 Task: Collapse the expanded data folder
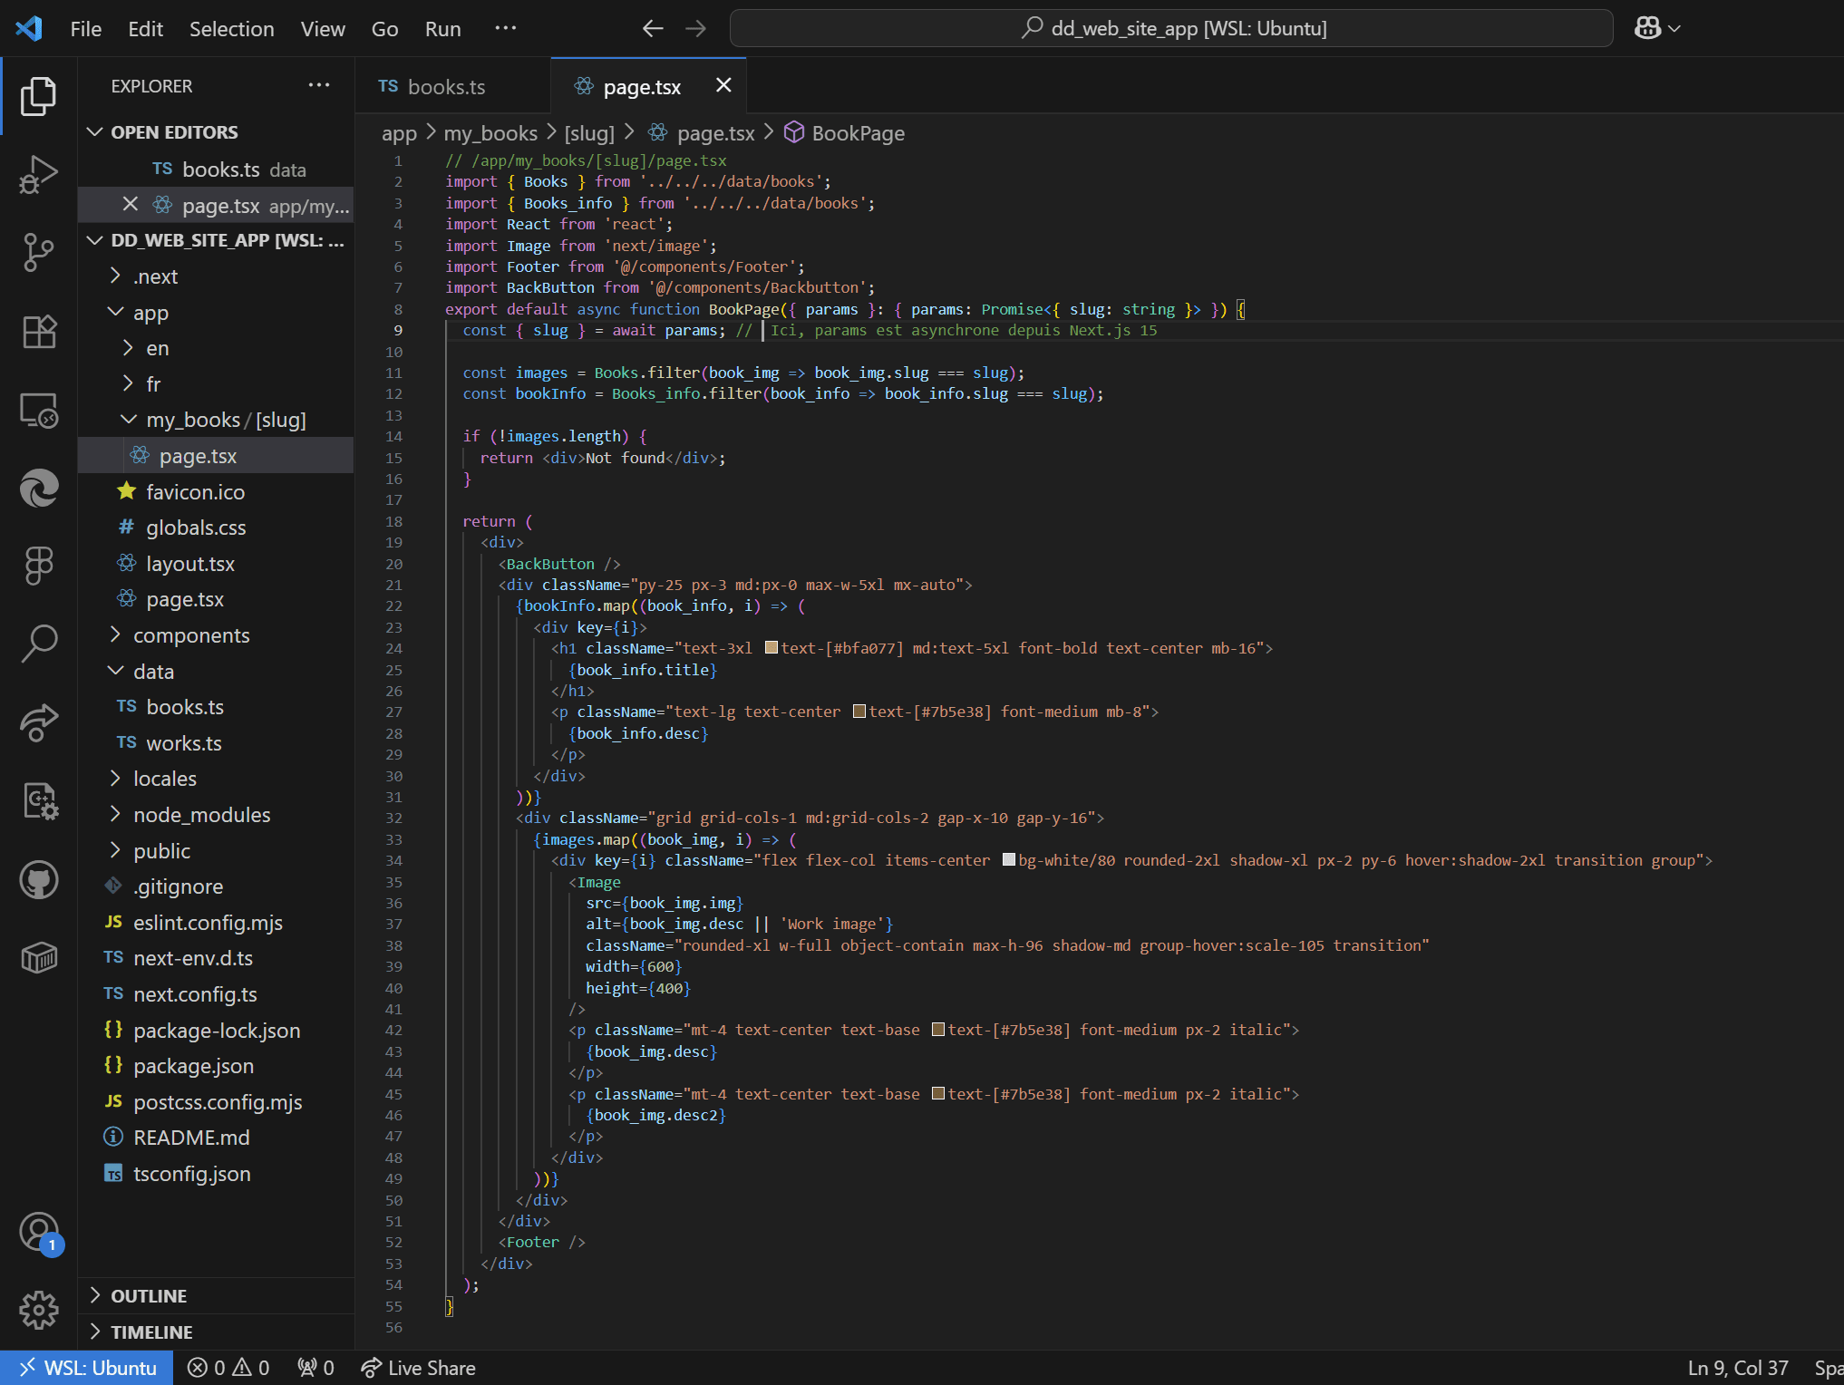point(115,671)
